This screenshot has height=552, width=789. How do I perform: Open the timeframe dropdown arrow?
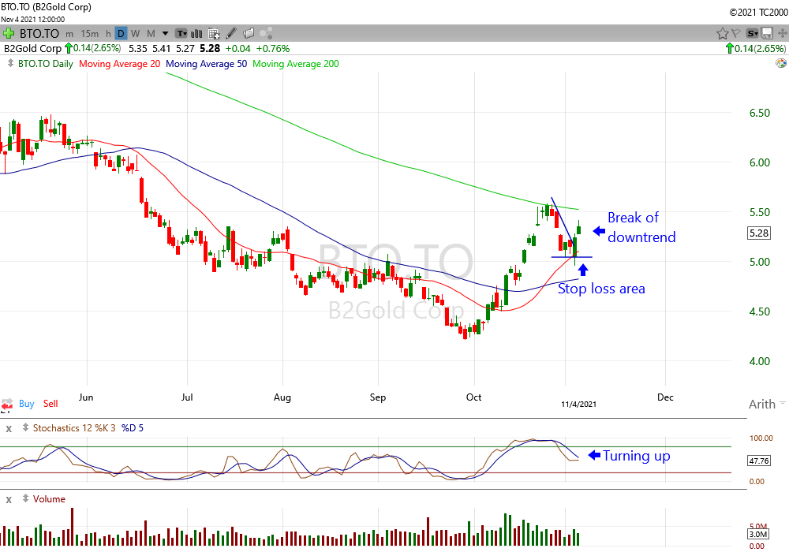[165, 34]
